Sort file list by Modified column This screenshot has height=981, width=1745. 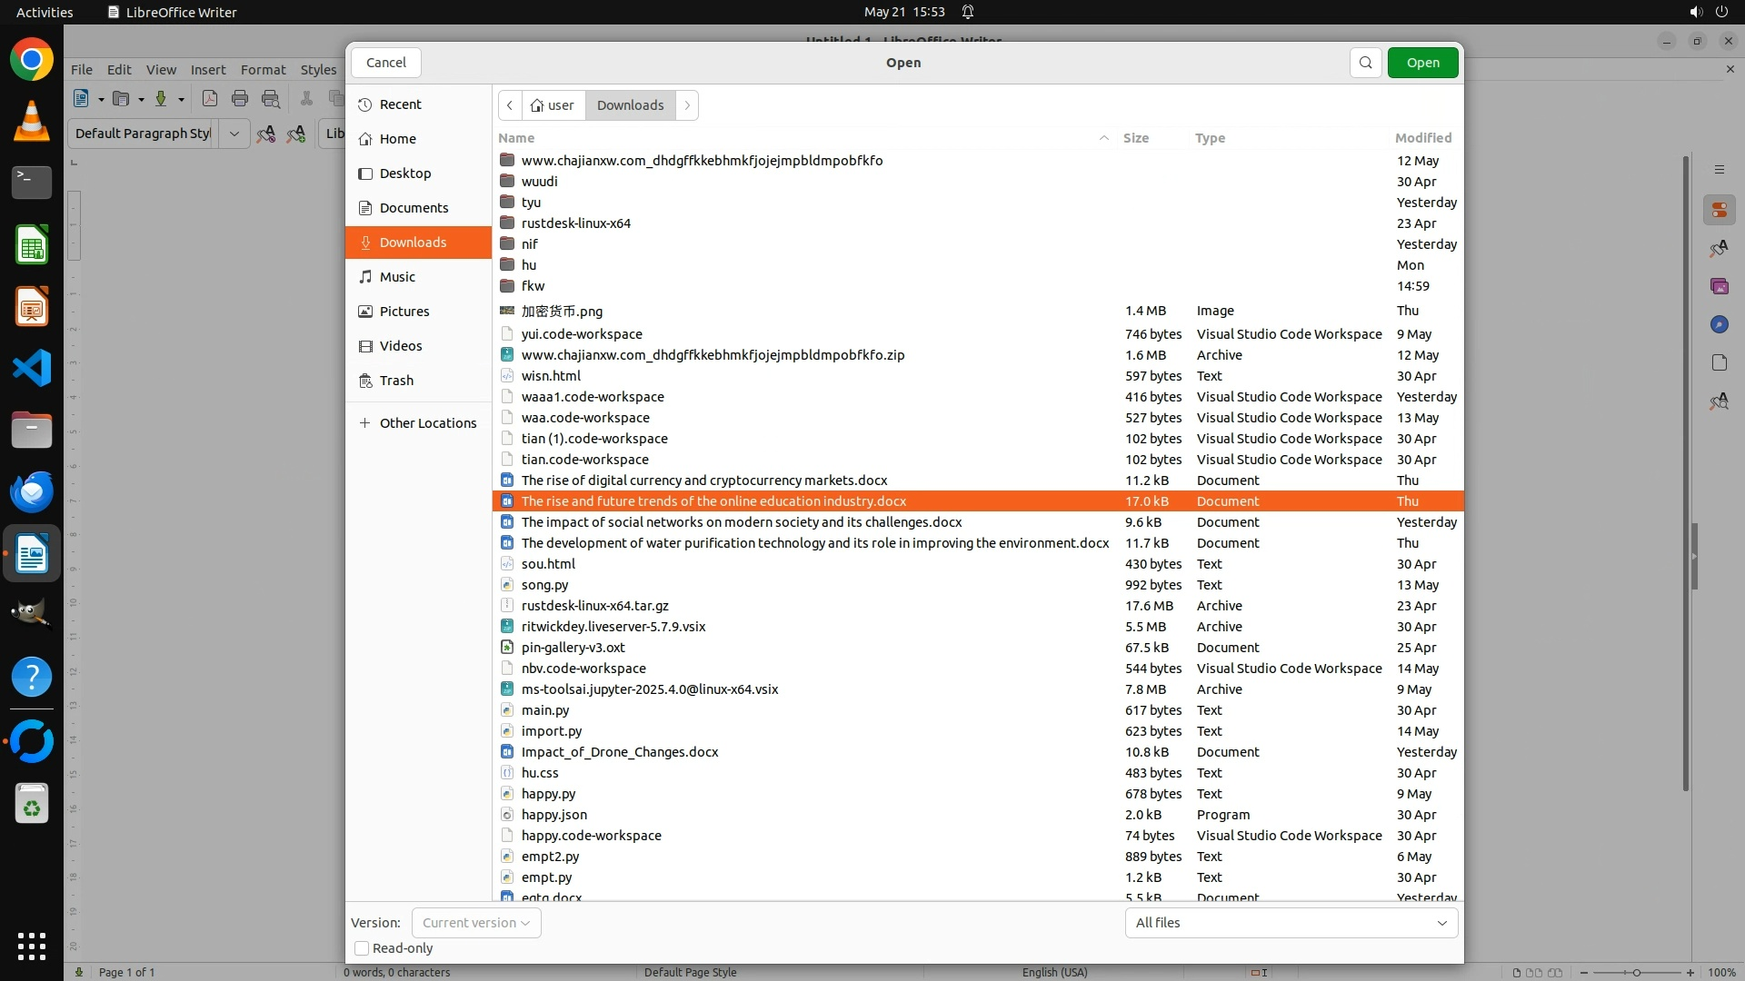[x=1422, y=138]
